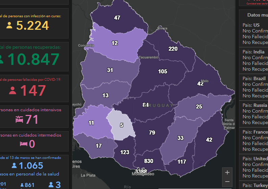Image resolution: width=268 pixels, height=189 pixels.
Task: Click the La Plata label on map
Action: 88,175
